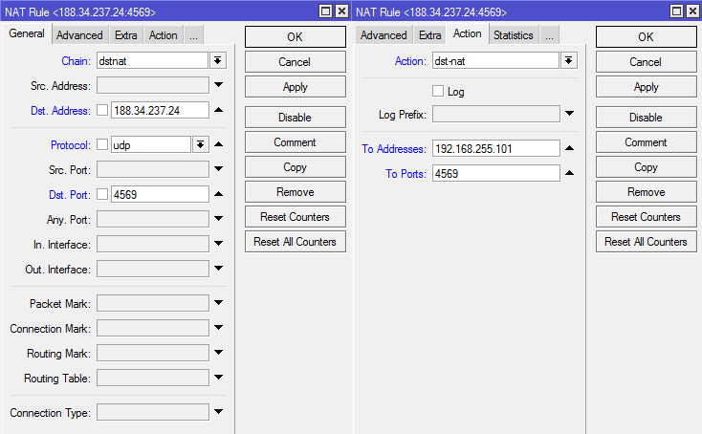Expand the Connection Type field arrow
This screenshot has width=702, height=434.
(218, 412)
